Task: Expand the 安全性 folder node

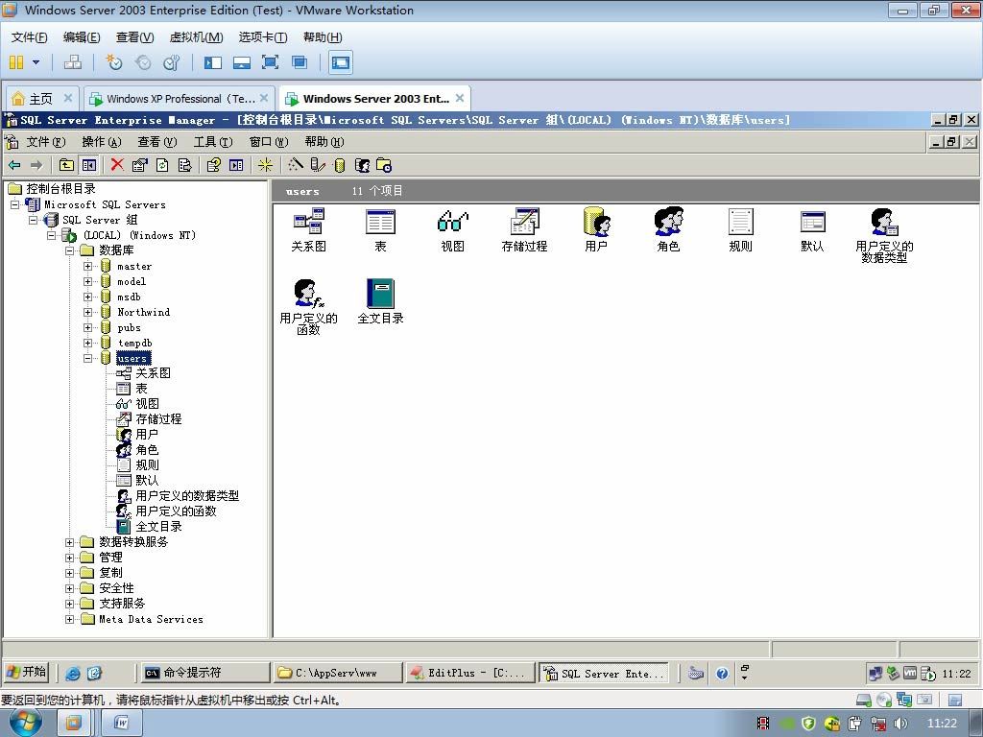Action: point(69,588)
